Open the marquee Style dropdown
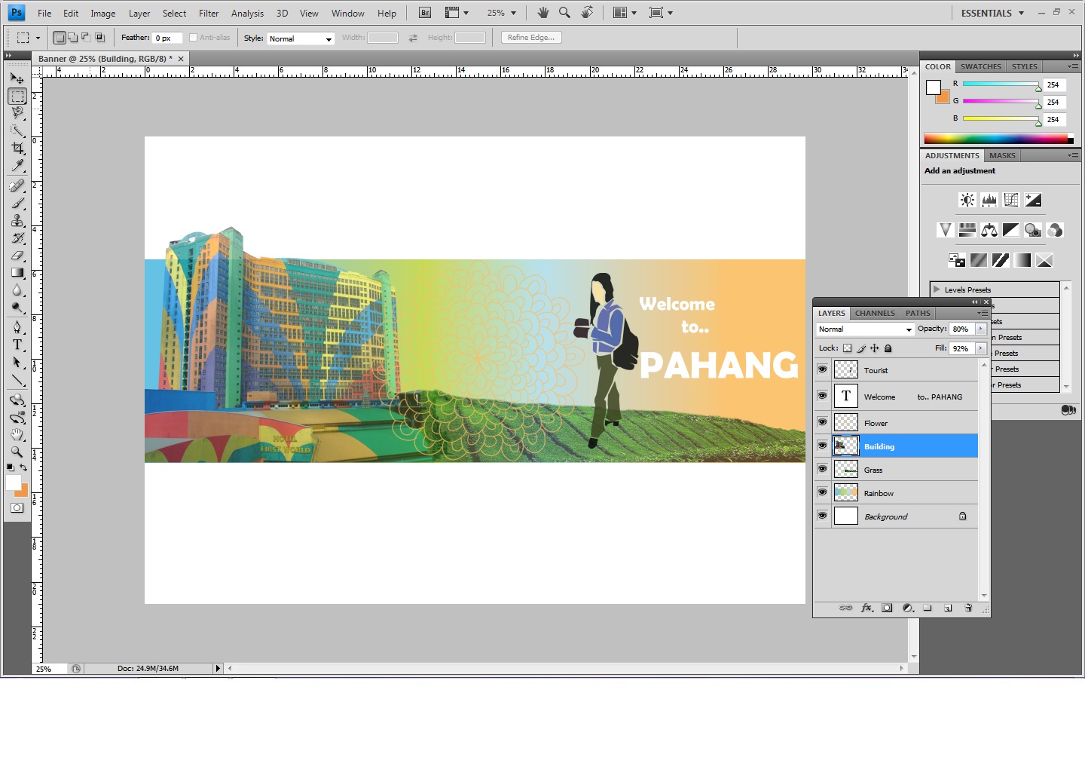This screenshot has width=1085, height=769. pyautogui.click(x=301, y=38)
